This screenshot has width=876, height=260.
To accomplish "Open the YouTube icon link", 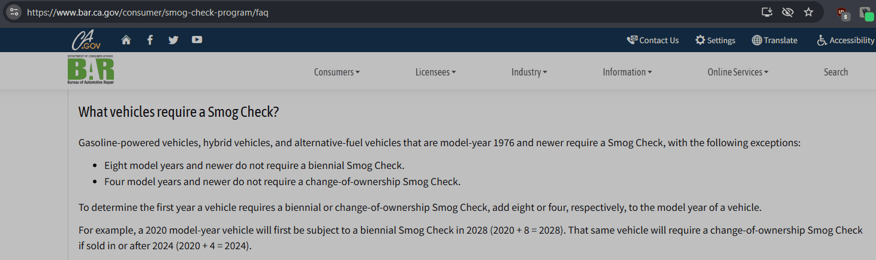I will click(197, 40).
